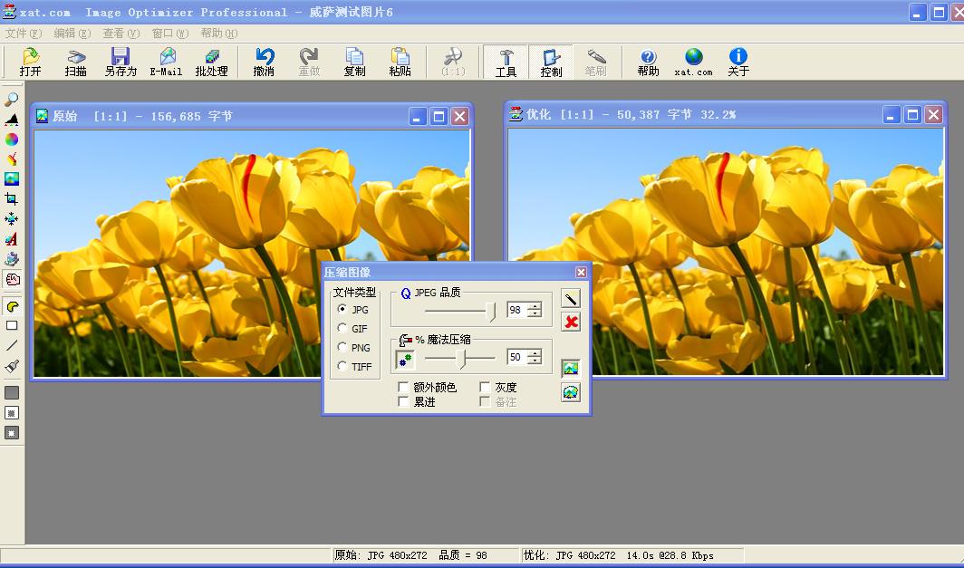The image size is (964, 568).
Task: Toggle the 工具 (Tools) hammer button
Action: tap(506, 63)
